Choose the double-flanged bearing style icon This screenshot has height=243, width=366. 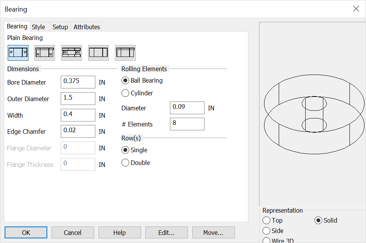[x=72, y=52]
